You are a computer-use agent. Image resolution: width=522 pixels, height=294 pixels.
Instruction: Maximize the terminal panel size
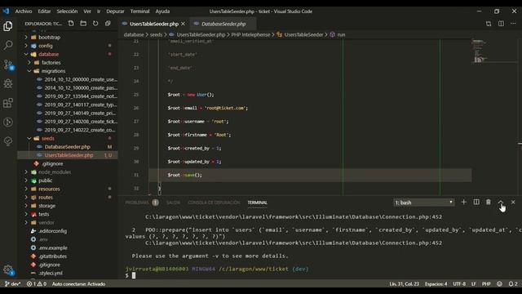pos(500,202)
